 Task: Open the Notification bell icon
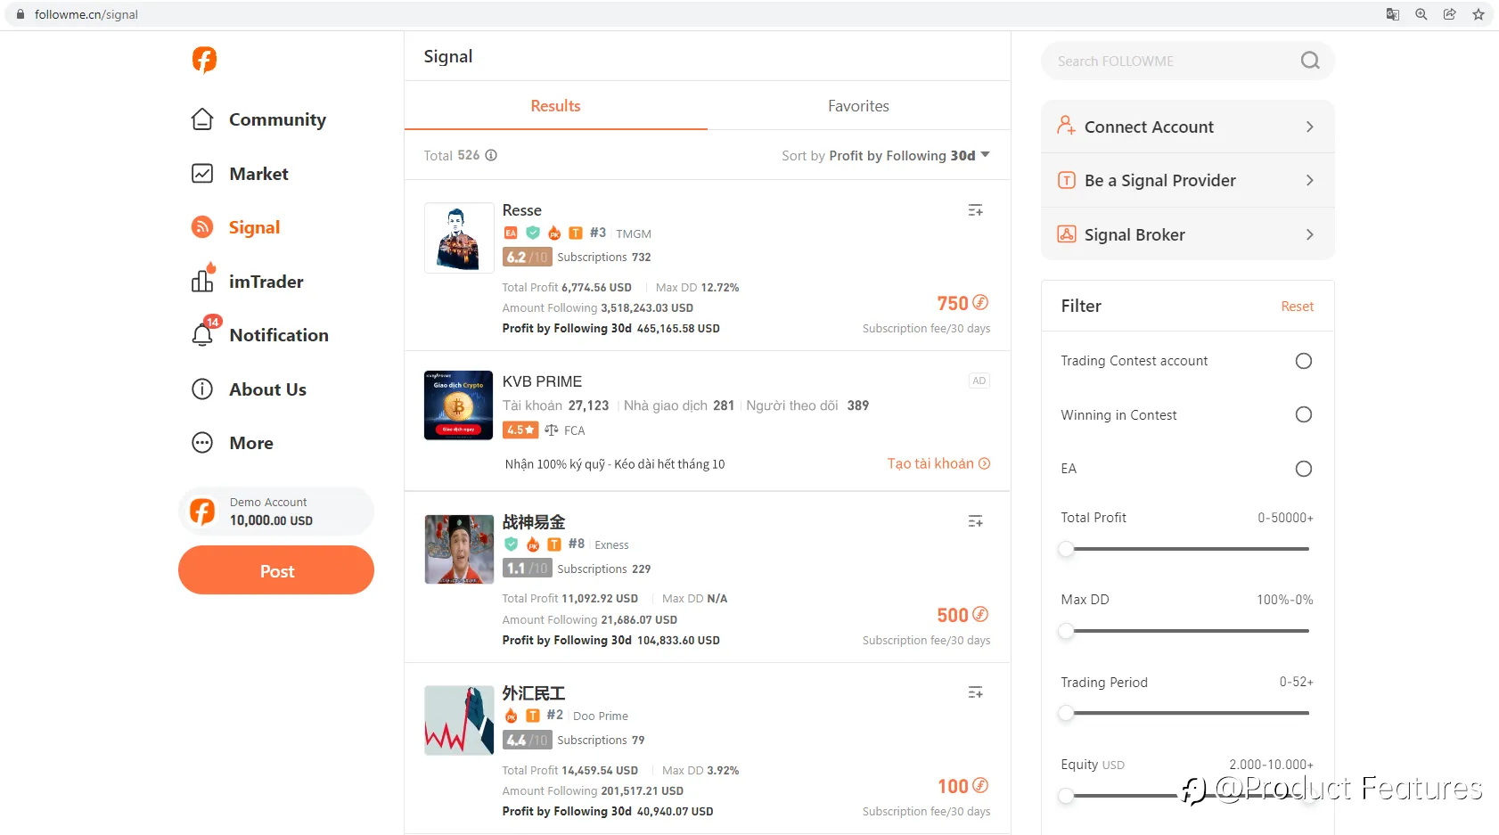(x=202, y=334)
